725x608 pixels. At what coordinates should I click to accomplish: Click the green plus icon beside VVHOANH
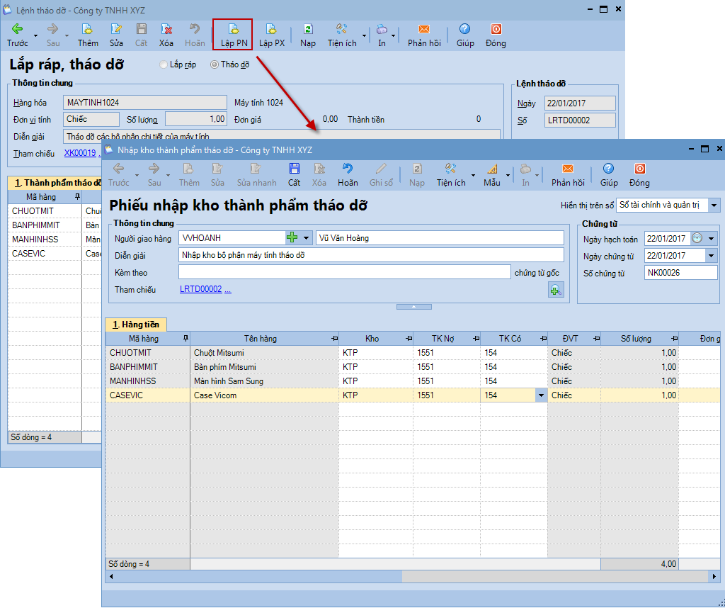point(292,238)
